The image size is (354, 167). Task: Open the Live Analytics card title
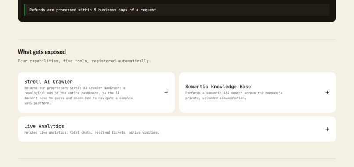44,126
